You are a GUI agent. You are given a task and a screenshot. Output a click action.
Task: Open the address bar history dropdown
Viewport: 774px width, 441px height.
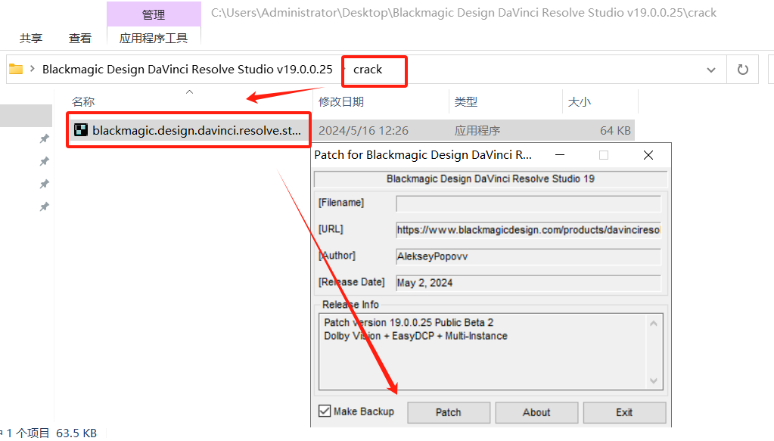(711, 69)
